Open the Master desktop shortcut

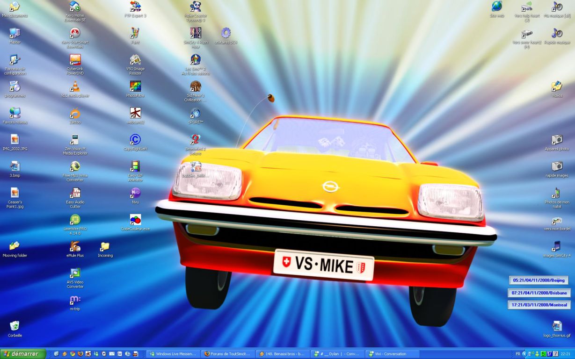point(15,33)
